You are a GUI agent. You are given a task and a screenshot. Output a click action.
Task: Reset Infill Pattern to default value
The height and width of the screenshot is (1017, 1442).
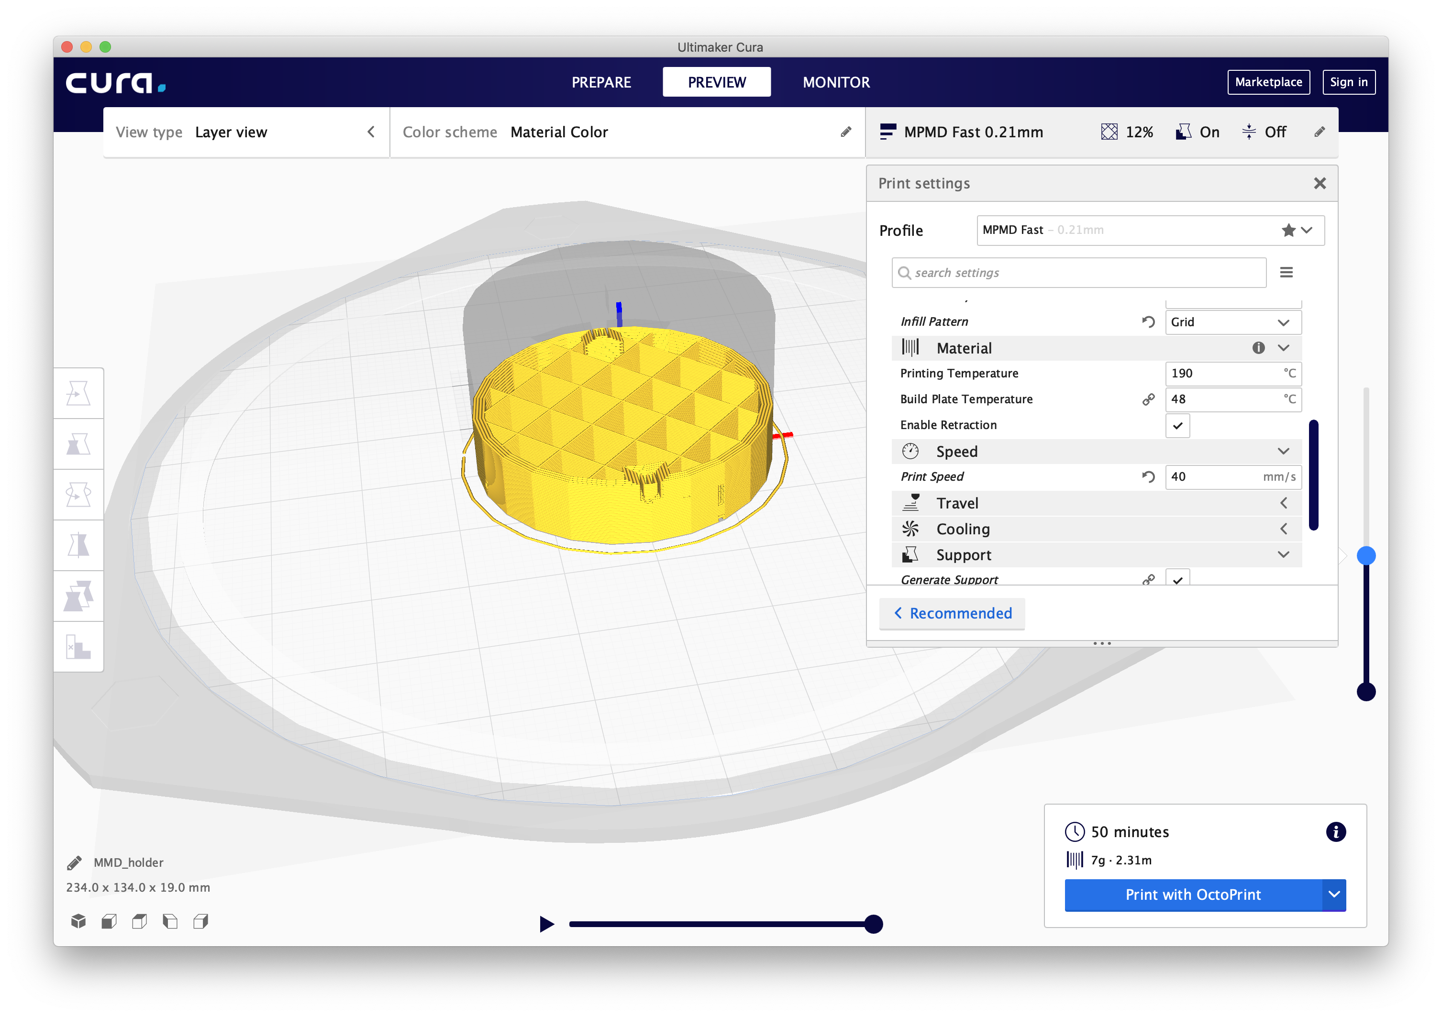pos(1148,322)
